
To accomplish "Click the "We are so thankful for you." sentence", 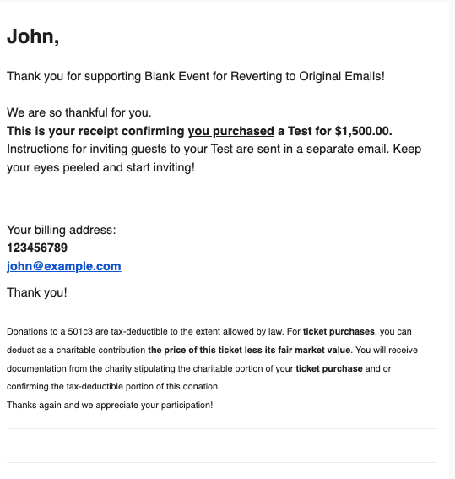I will 79,112.
